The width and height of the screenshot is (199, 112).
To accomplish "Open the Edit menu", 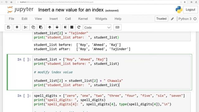I will 25,19.
